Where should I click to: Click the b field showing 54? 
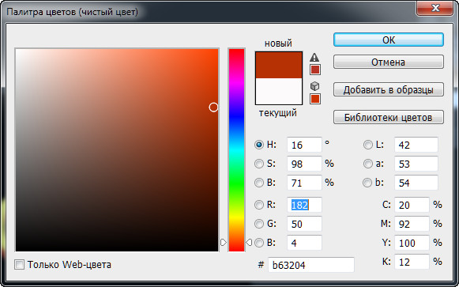(416, 183)
